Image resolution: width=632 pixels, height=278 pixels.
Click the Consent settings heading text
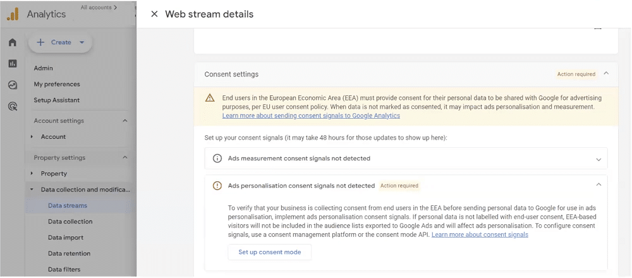point(231,75)
